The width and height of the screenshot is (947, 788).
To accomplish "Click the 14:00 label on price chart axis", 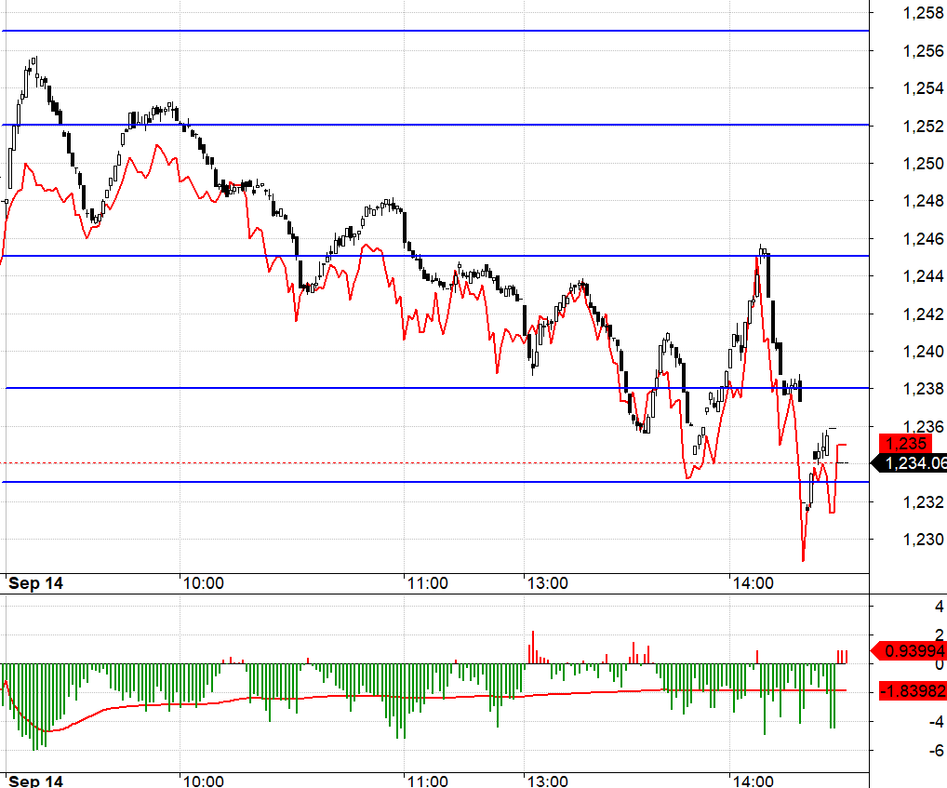I will tap(753, 583).
